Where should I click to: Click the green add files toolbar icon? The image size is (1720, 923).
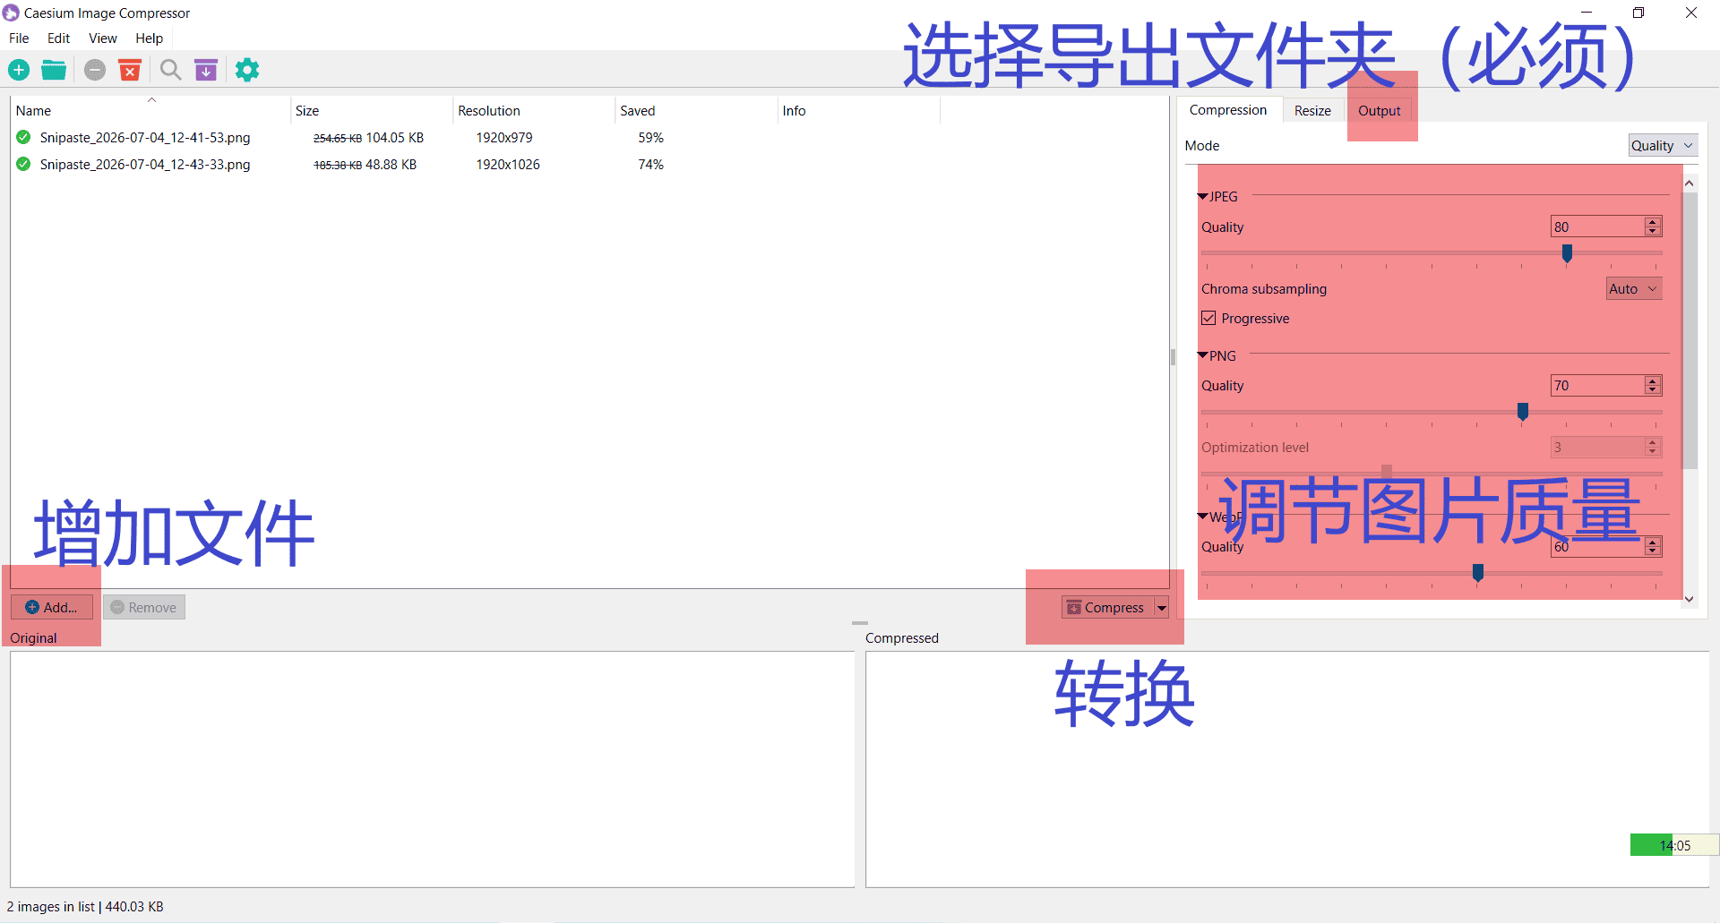[x=19, y=70]
